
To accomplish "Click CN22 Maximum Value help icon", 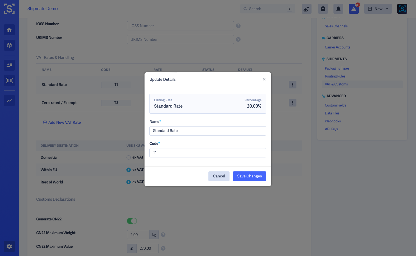I will (x=163, y=248).
